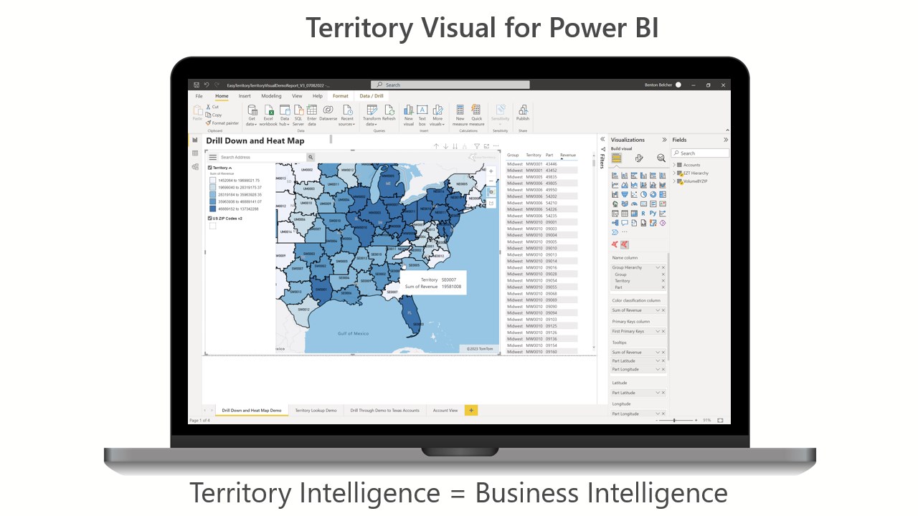
Task: Open the Analytics magnifier pane
Action: (661, 158)
